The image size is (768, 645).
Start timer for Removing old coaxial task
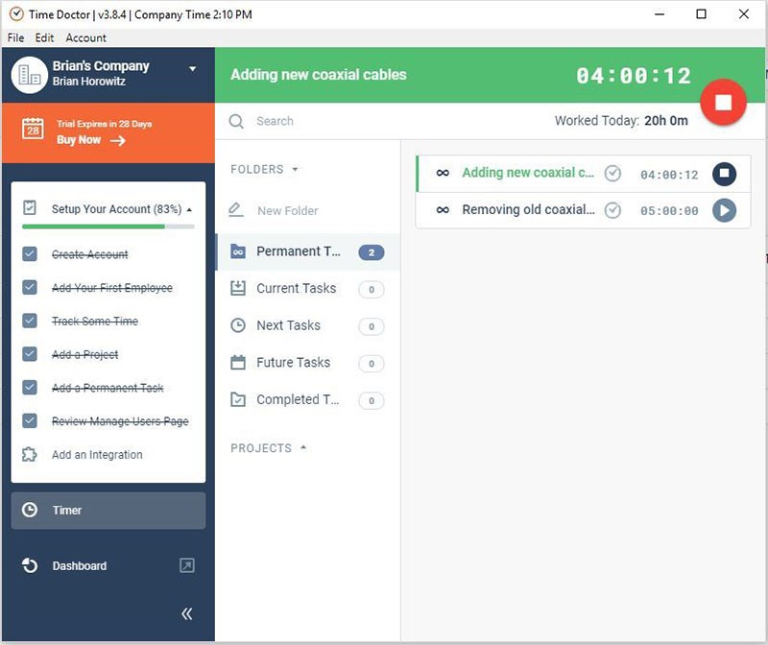tap(724, 210)
